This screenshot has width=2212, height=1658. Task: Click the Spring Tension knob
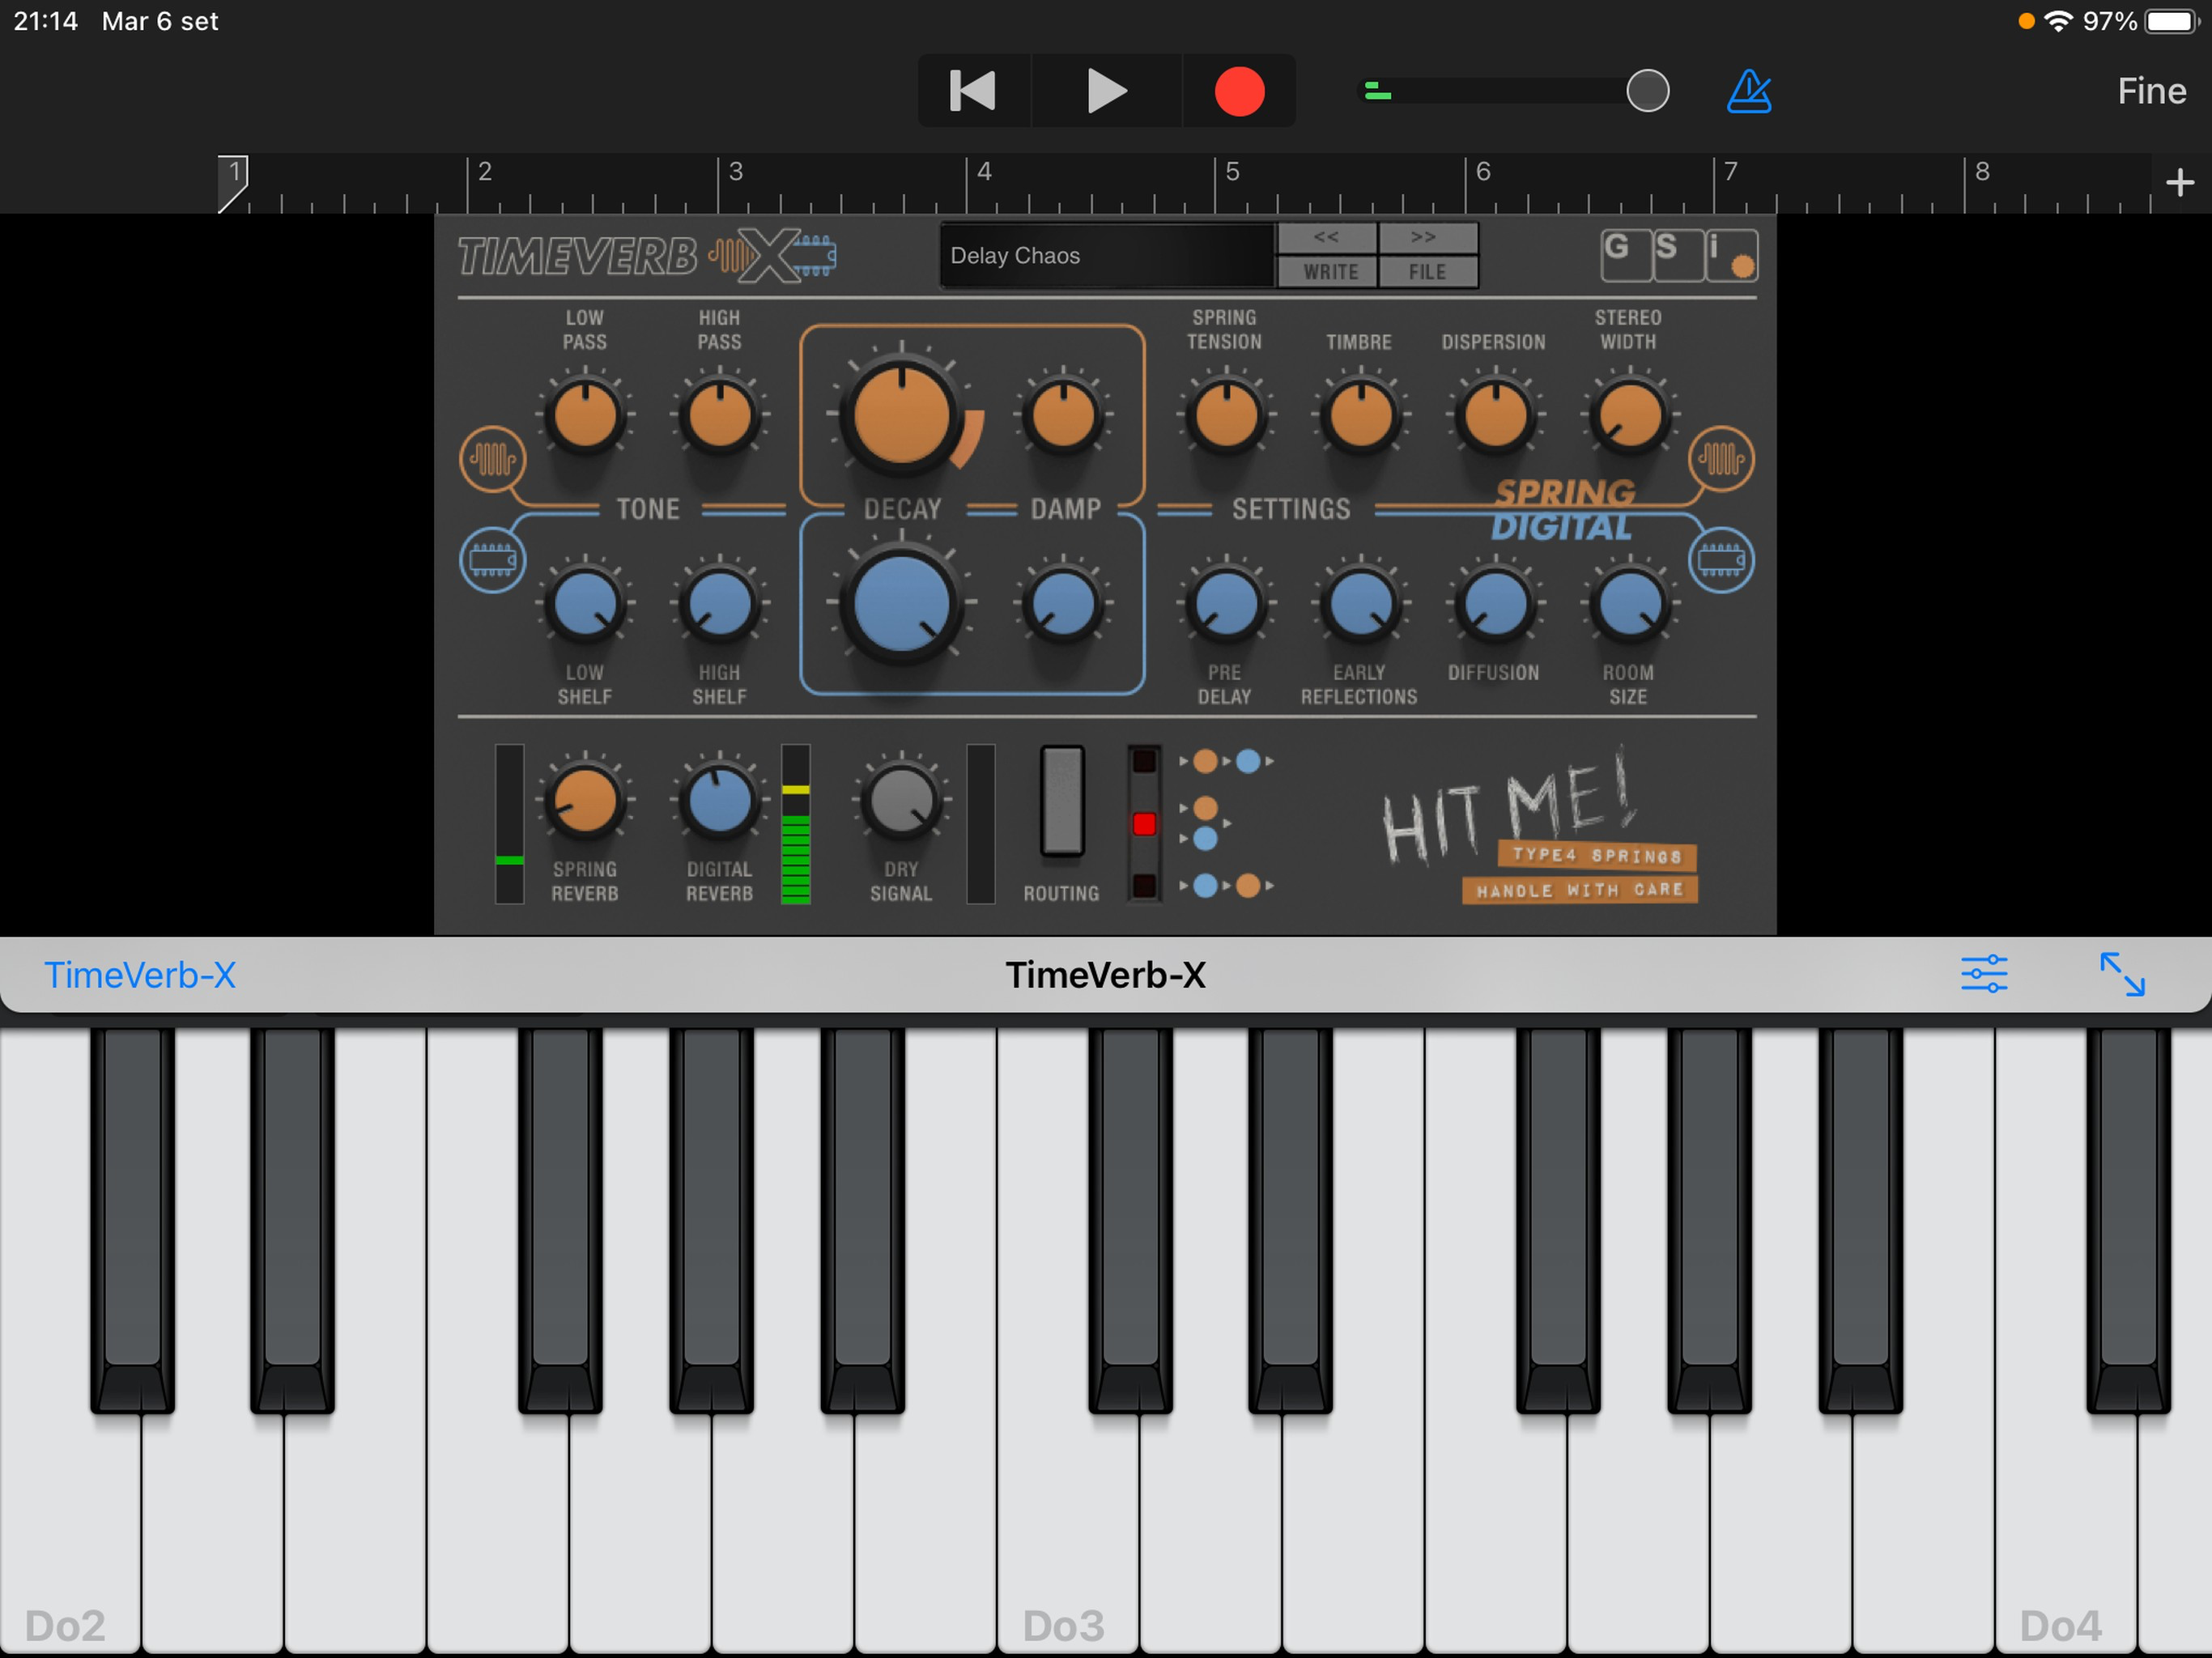pos(1226,415)
